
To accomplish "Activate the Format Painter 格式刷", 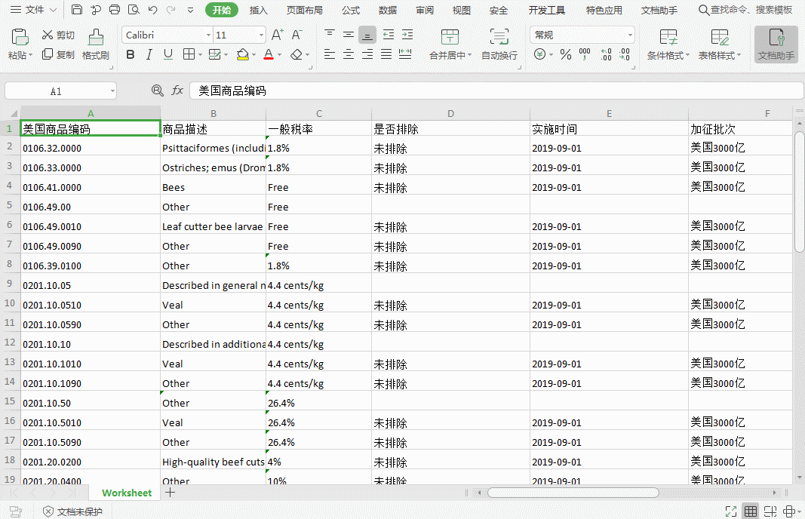I will (96, 45).
